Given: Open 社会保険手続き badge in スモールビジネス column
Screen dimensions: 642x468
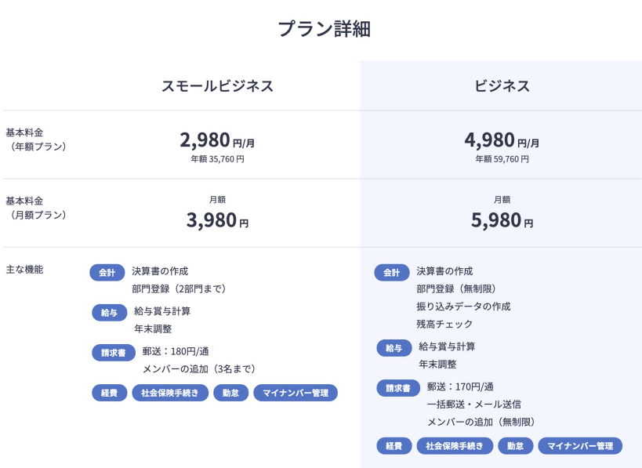Looking at the screenshot, I should click(170, 393).
